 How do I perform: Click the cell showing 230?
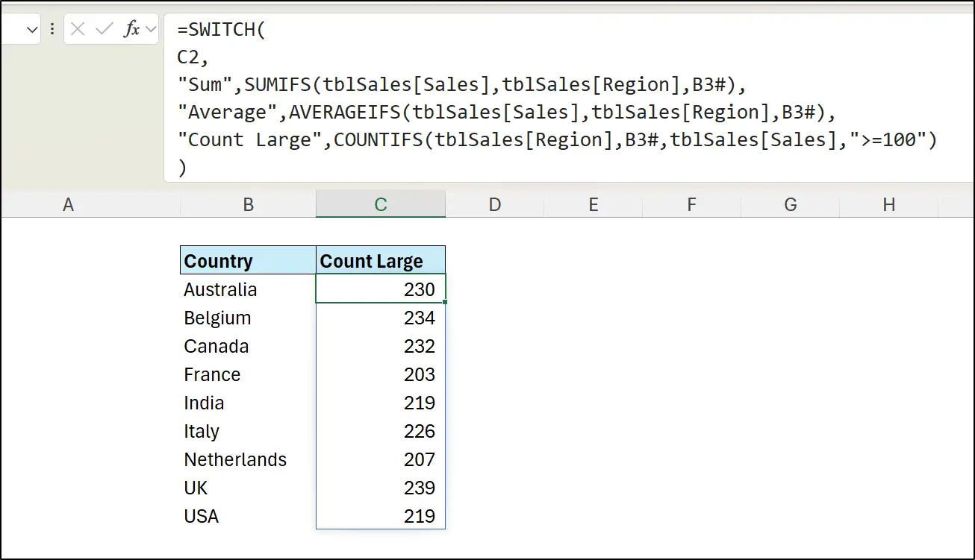pyautogui.click(x=381, y=289)
